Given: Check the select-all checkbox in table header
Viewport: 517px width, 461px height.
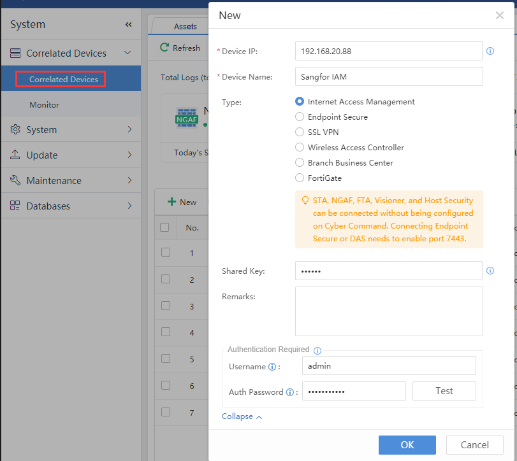Looking at the screenshot, I should (x=165, y=227).
